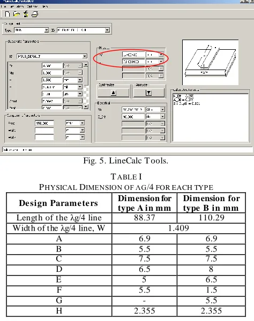Click the '110.29' length cell
Image resolution: width=254 pixels, height=321 pixels.
(211, 218)
